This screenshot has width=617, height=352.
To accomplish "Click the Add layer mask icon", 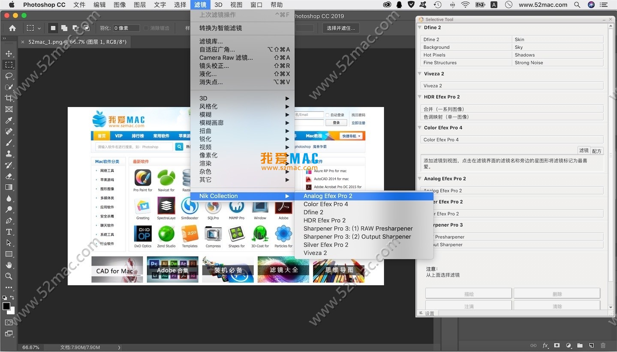I will pos(557,346).
